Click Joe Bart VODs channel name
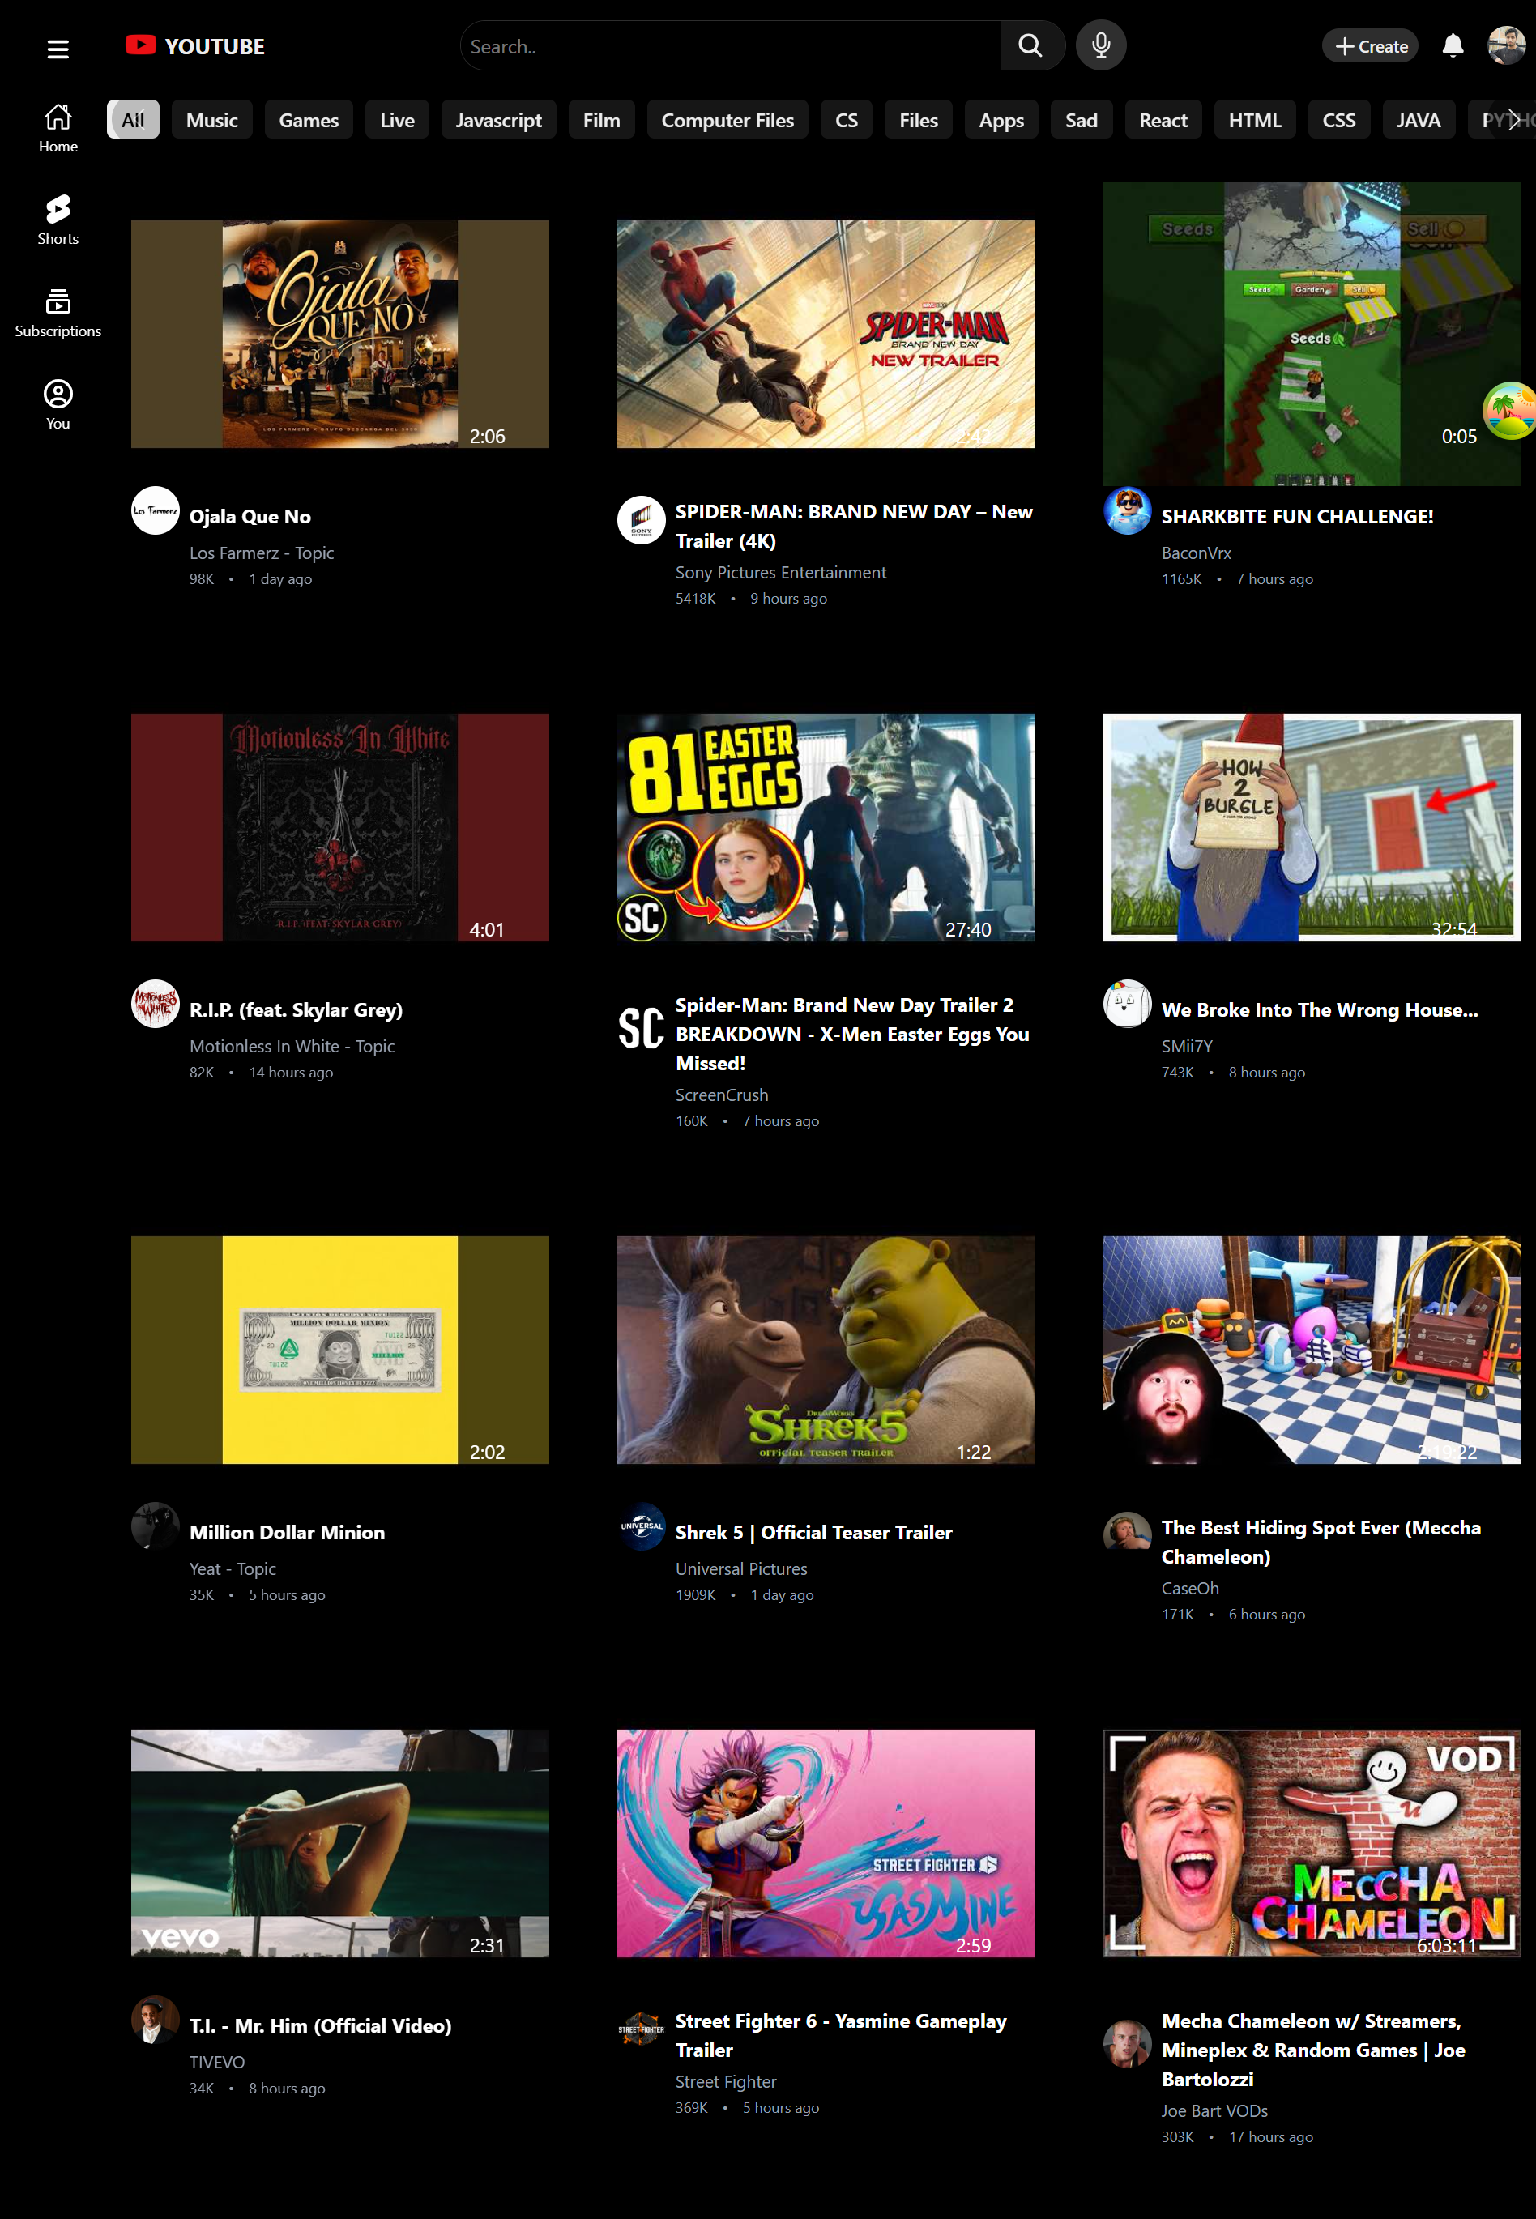 1214,2110
